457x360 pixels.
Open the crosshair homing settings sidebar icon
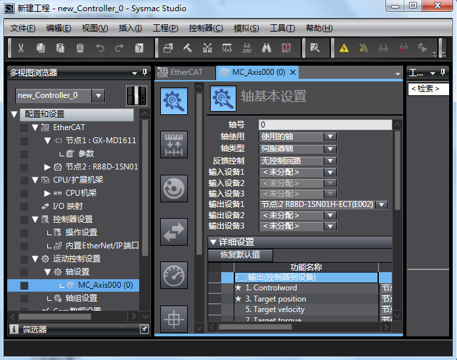click(174, 319)
